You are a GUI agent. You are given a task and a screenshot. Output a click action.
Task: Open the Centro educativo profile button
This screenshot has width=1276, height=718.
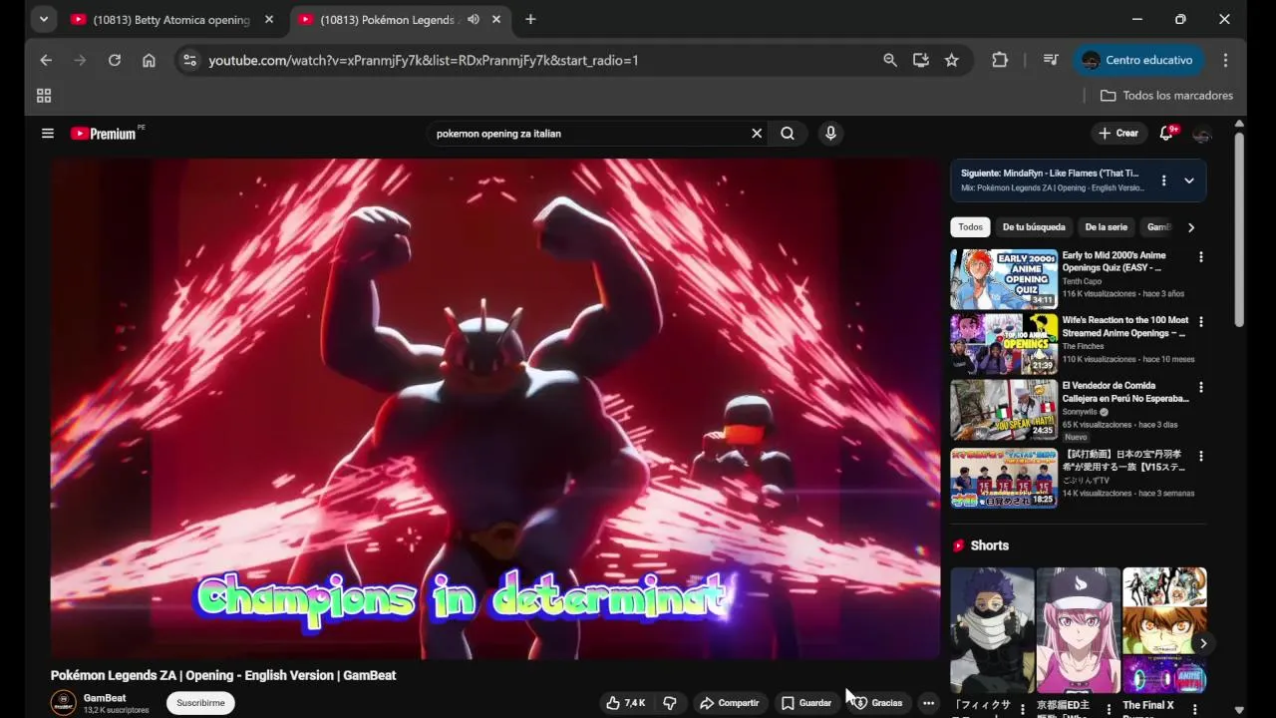click(x=1137, y=60)
